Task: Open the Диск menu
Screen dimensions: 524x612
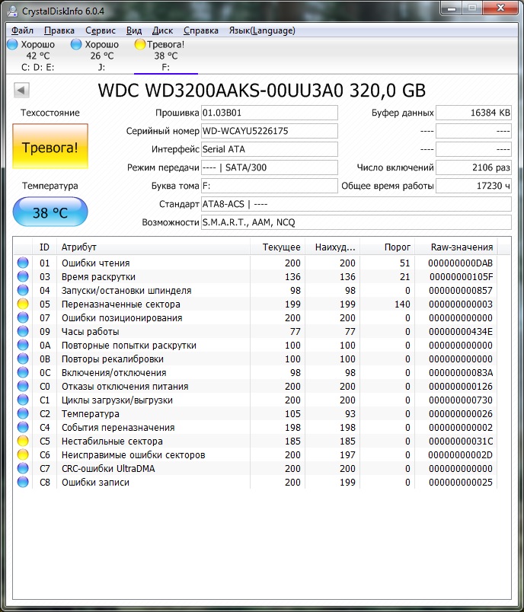Action: [162, 30]
